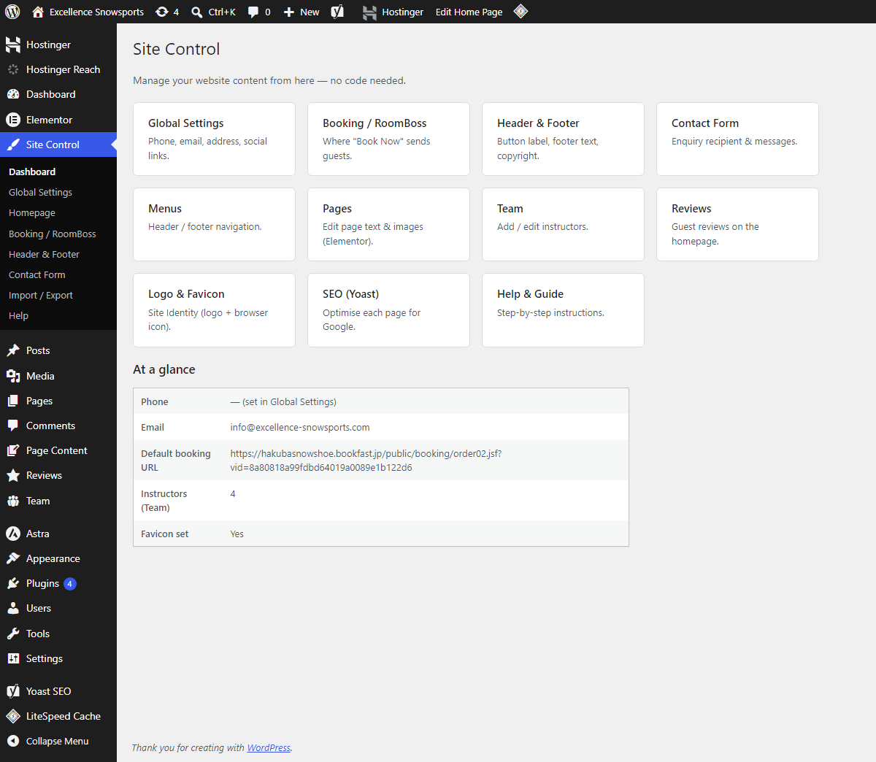Click the Comments bubble icon in sidebar
This screenshot has height=762, width=876.
pyautogui.click(x=13, y=426)
